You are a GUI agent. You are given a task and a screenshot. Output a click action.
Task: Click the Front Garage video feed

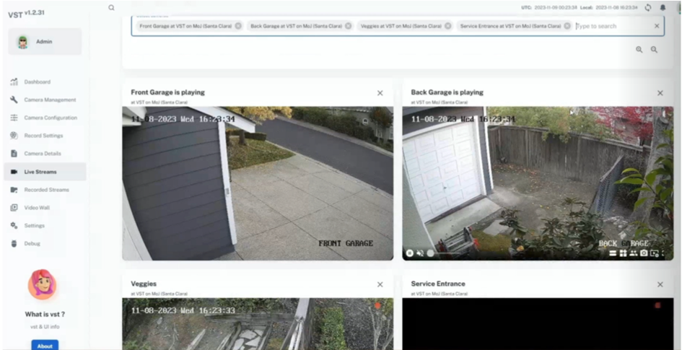pos(258,183)
